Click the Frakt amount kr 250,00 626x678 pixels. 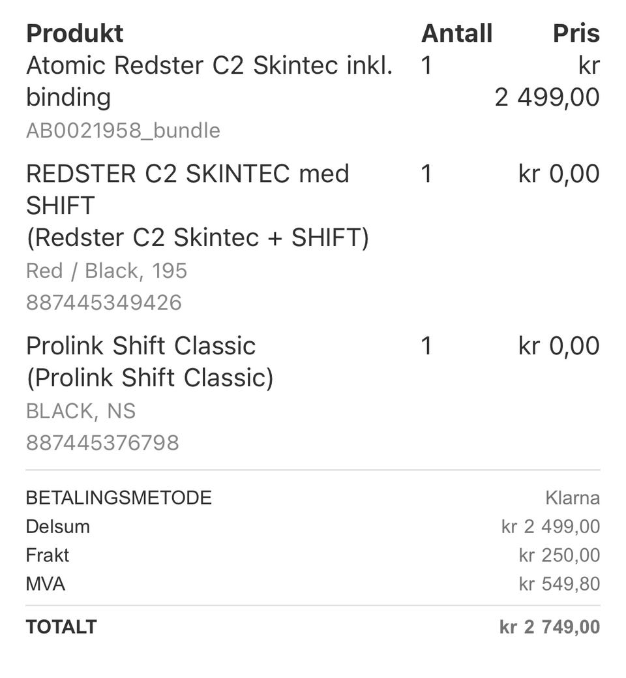559,555
